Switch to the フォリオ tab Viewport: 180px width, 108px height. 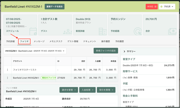[24, 41]
